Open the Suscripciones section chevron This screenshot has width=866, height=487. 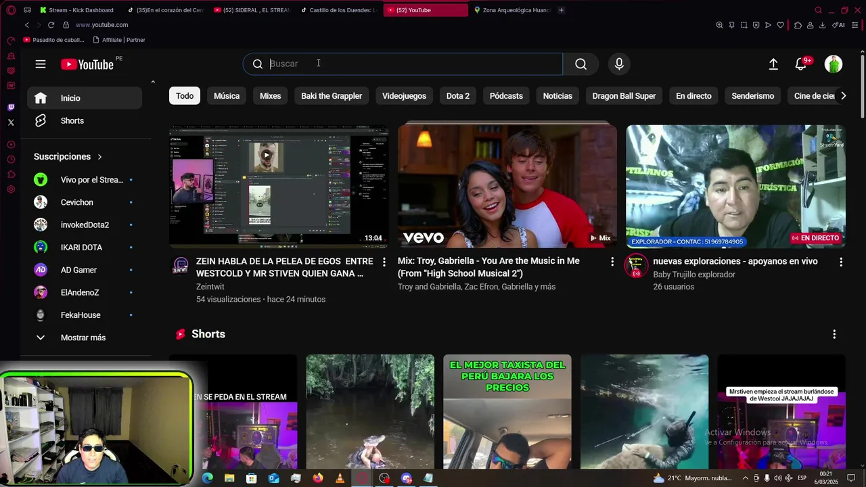tap(99, 157)
